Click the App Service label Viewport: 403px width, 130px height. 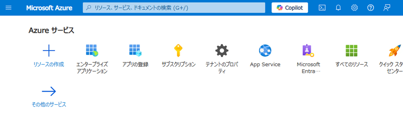[265, 64]
